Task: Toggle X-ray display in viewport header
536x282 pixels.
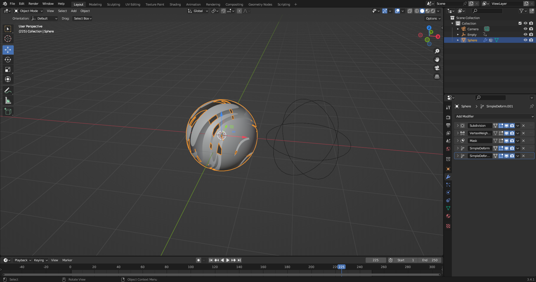Action: pos(410,11)
